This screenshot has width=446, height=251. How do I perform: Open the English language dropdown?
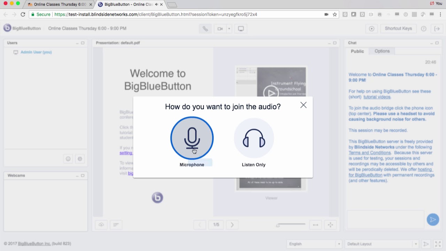pos(314,244)
